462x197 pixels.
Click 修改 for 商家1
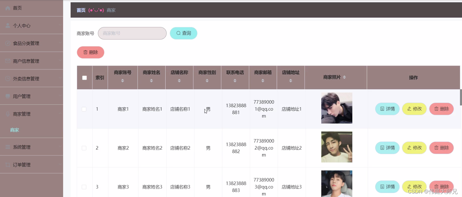pos(414,109)
